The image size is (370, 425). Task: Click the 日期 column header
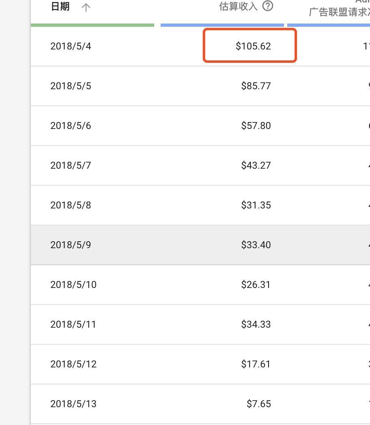coord(60,6)
